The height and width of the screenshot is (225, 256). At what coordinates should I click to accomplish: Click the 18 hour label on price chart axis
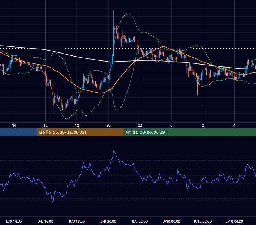pyautogui.click(x=77, y=126)
